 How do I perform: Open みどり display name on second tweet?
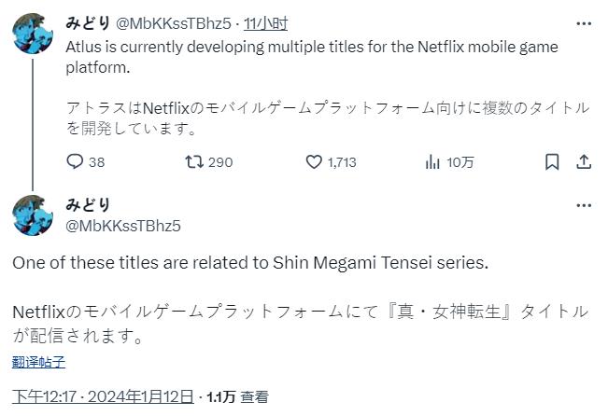(88, 205)
